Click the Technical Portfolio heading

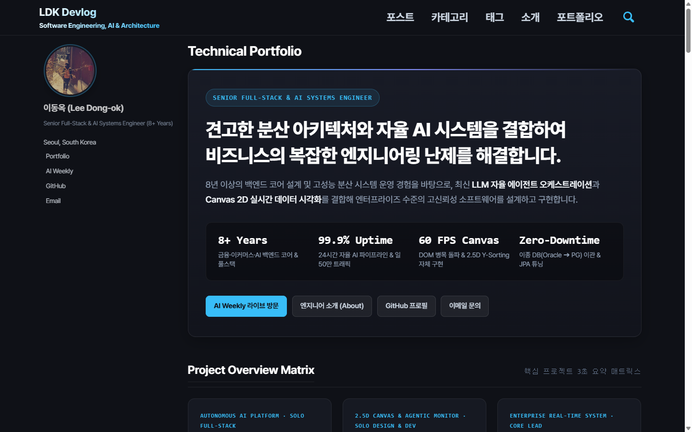pyautogui.click(x=245, y=51)
